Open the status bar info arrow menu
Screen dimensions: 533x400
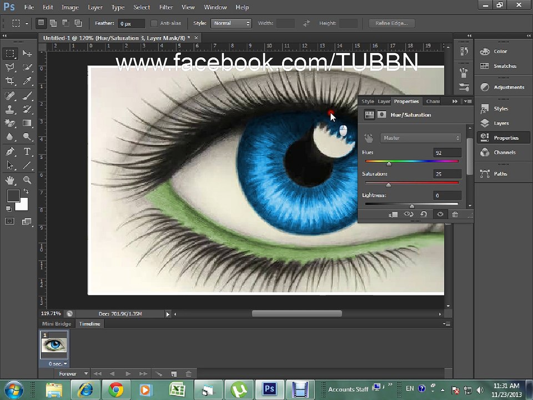[x=168, y=314]
